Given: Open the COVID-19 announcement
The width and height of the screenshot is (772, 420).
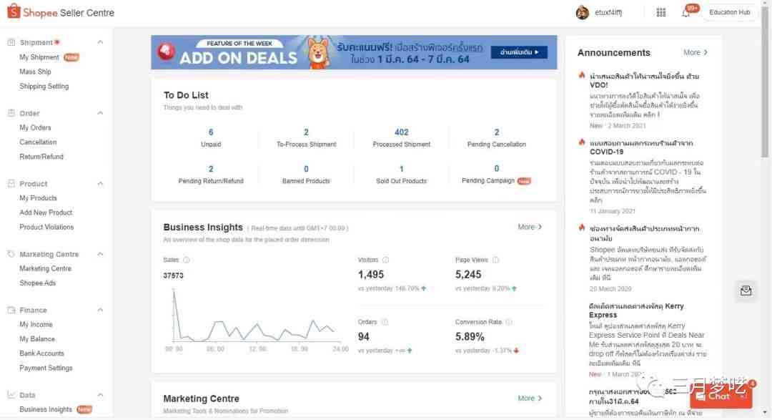Looking at the screenshot, I should coord(641,147).
